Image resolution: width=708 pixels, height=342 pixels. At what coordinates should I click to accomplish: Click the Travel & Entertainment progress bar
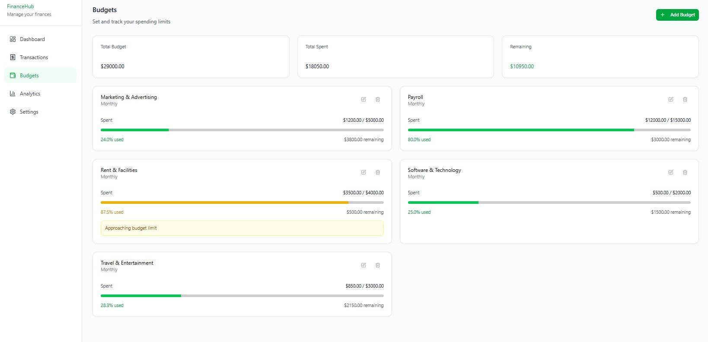click(x=242, y=296)
